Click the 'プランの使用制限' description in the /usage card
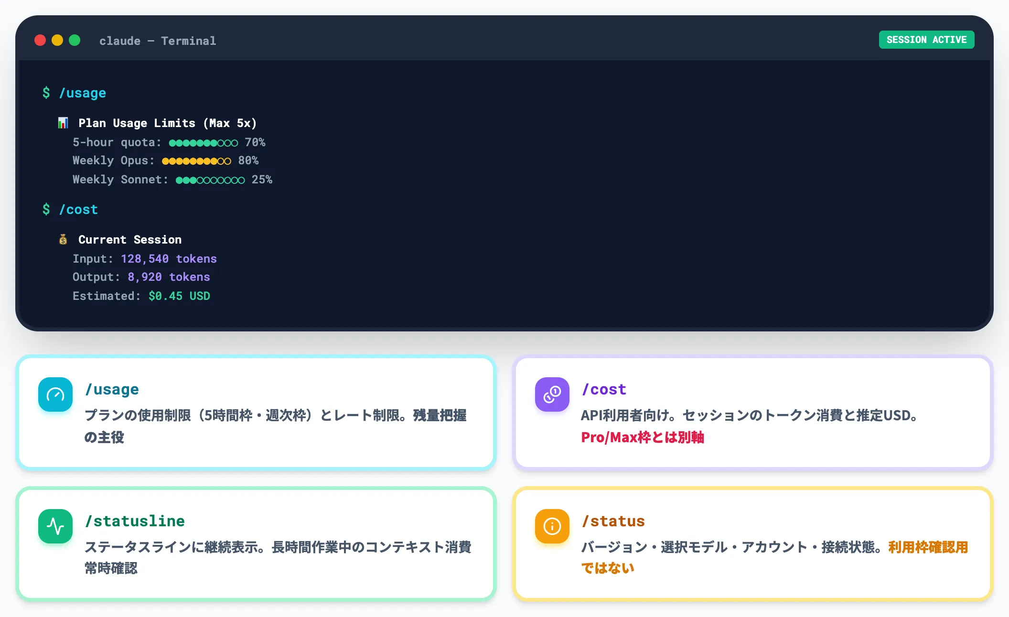The image size is (1009, 617). 276,426
